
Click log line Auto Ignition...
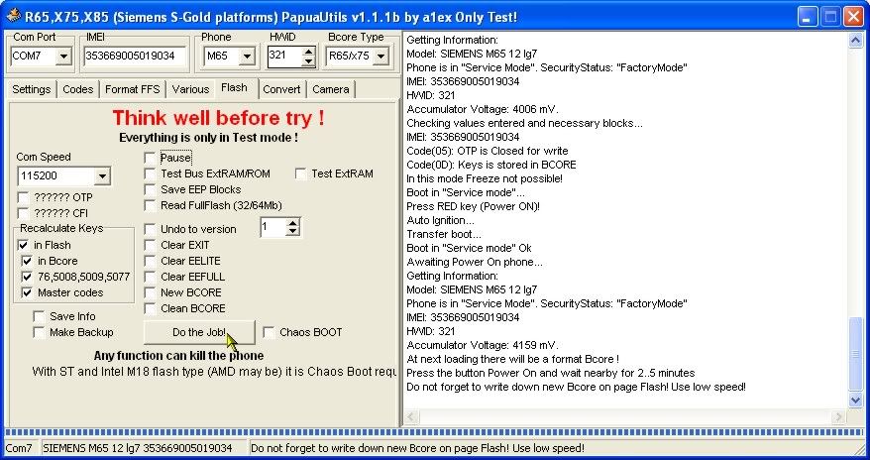tap(440, 220)
